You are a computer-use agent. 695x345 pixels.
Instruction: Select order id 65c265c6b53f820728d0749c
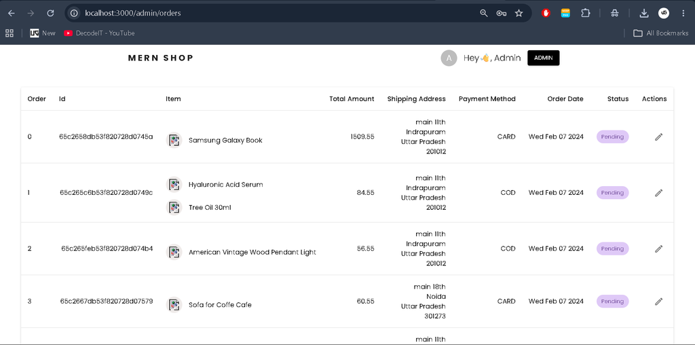tap(107, 192)
